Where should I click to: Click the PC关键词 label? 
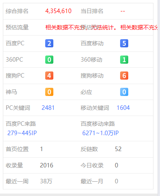coord(18,108)
